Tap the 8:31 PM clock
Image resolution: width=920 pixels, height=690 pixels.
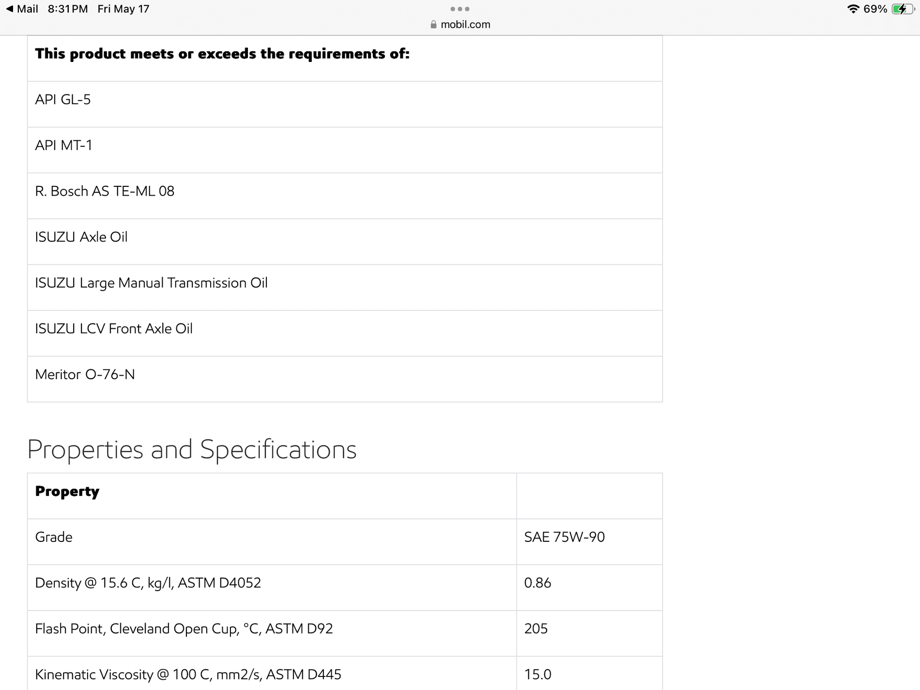[68, 9]
